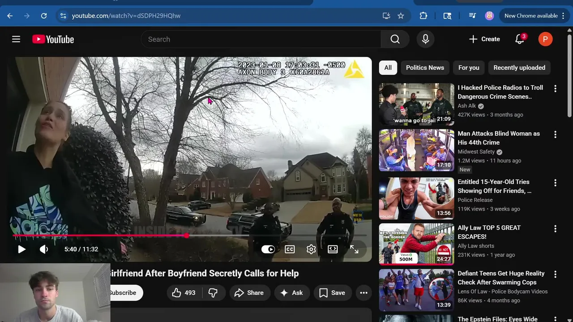573x322 pixels.
Task: Open Chrome extensions puzzle icon
Action: pyautogui.click(x=423, y=16)
